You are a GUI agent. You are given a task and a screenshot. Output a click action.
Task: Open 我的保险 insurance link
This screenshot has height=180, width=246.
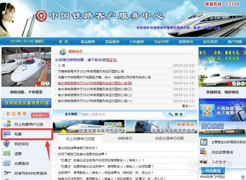click(22, 144)
